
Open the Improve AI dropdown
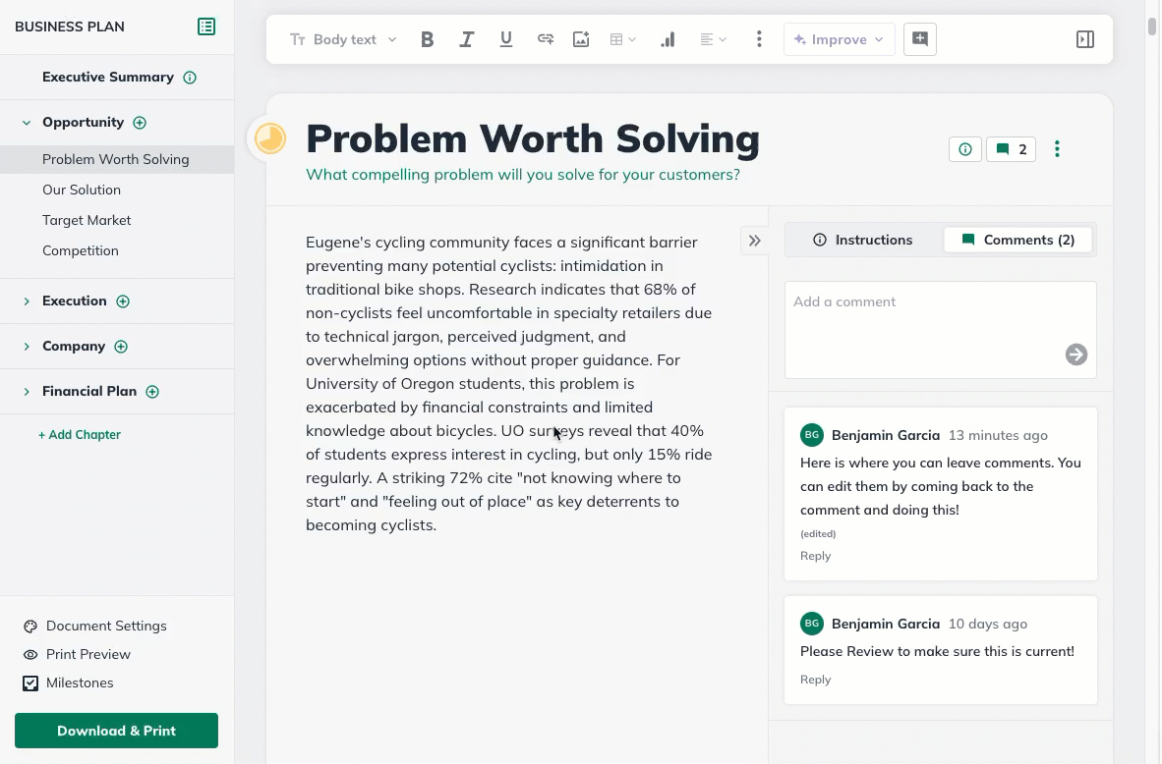[839, 39]
